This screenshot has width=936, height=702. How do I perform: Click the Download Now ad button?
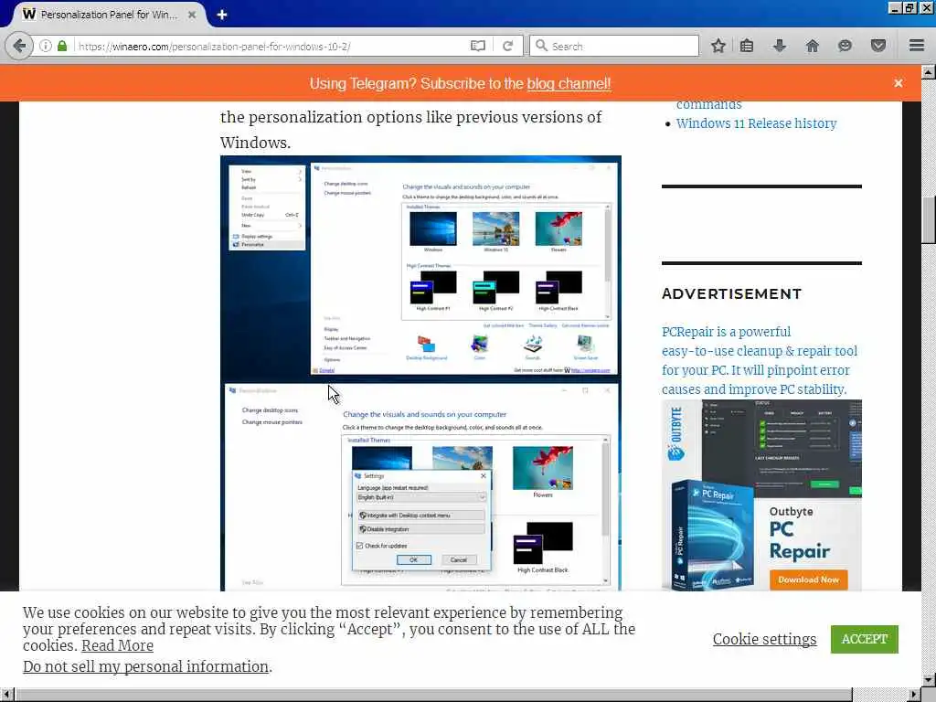pyautogui.click(x=808, y=580)
